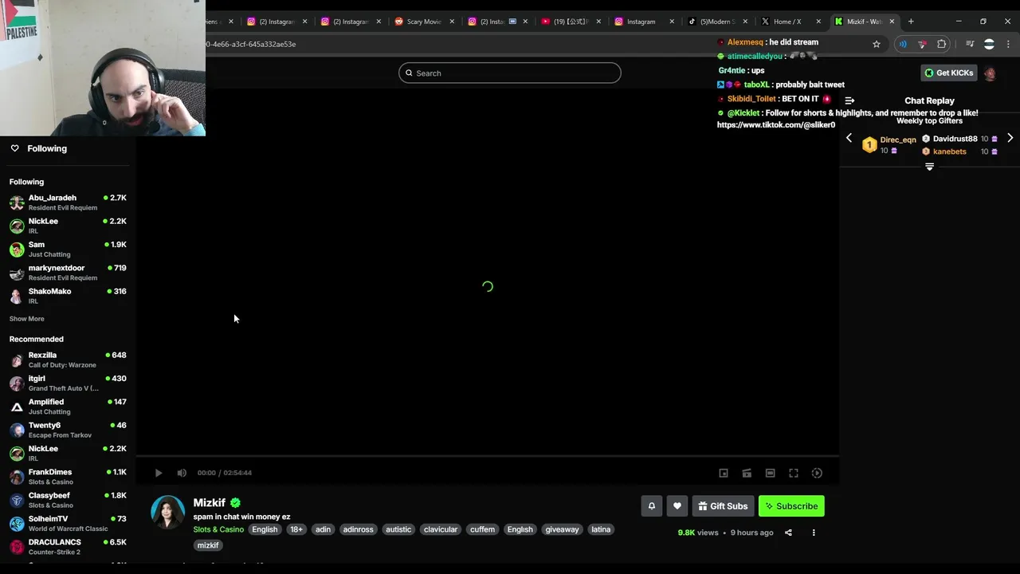Show previous weekly top gifters

[849, 138]
